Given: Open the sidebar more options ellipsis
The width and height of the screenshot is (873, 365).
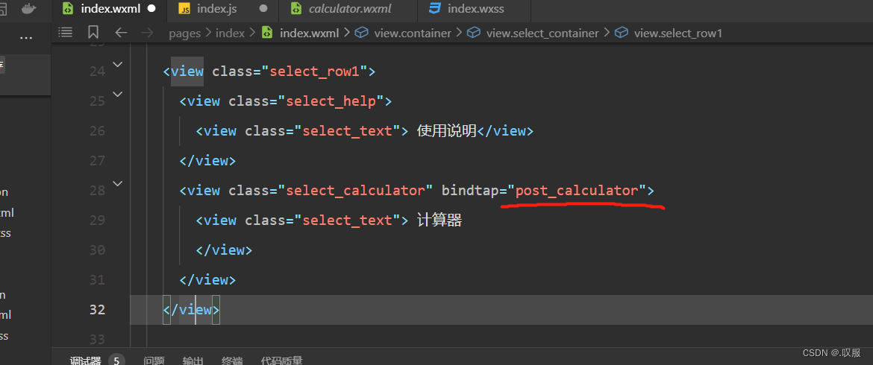Looking at the screenshot, I should 25,38.
